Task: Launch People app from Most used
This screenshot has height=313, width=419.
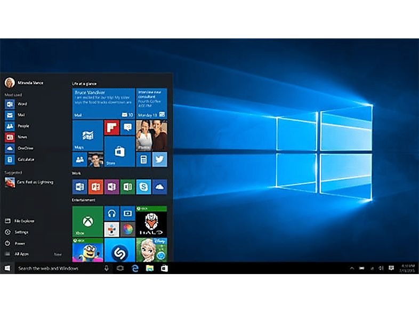Action: pyautogui.click(x=17, y=126)
